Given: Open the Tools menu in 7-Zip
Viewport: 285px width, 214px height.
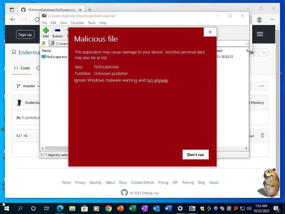Looking at the screenshot, I should coord(92,23).
